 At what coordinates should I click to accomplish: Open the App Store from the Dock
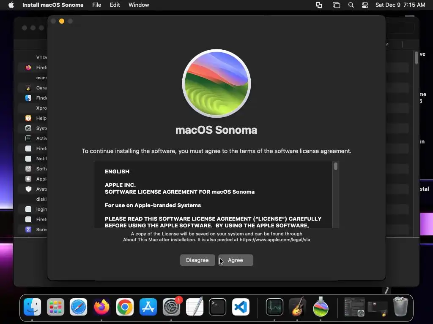coord(148,307)
